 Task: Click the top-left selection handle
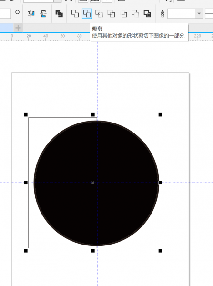pyautogui.click(x=26, y=115)
